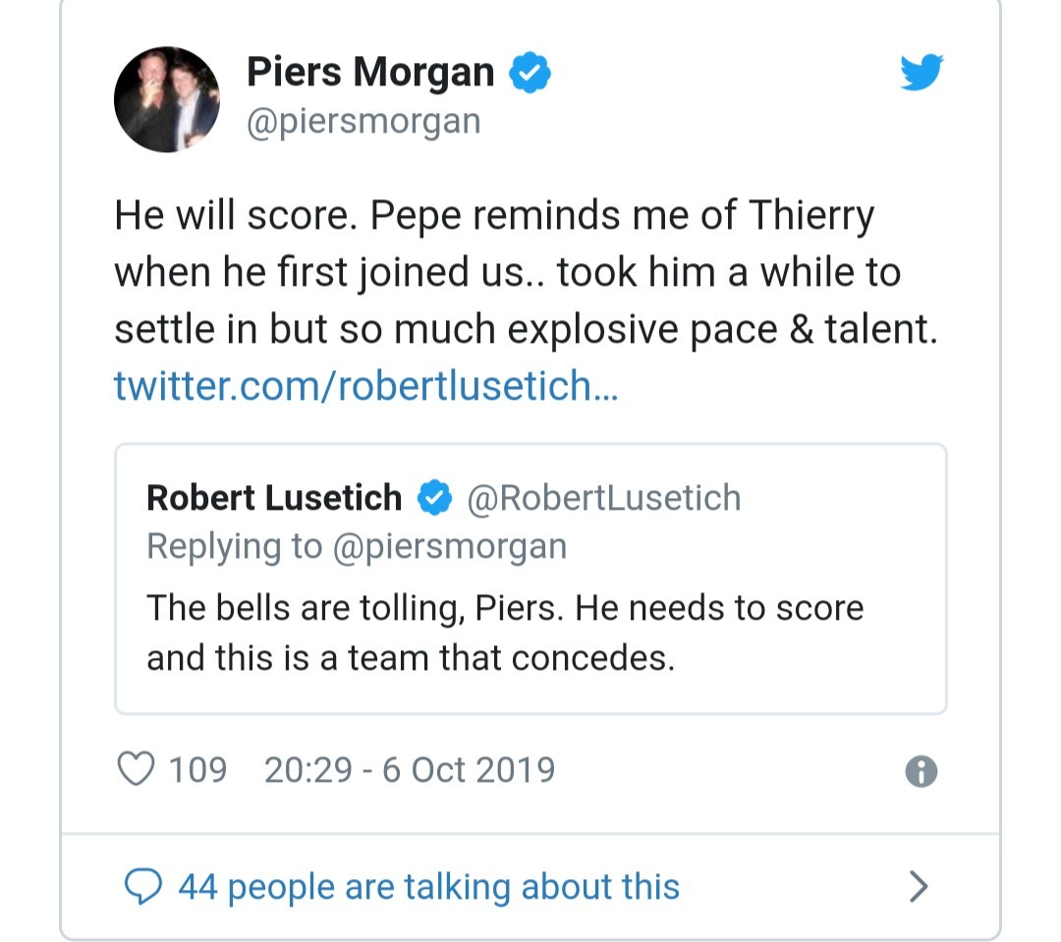Click Robert Lusetich's verified checkmark
The width and height of the screenshot is (1061, 942).
point(432,497)
